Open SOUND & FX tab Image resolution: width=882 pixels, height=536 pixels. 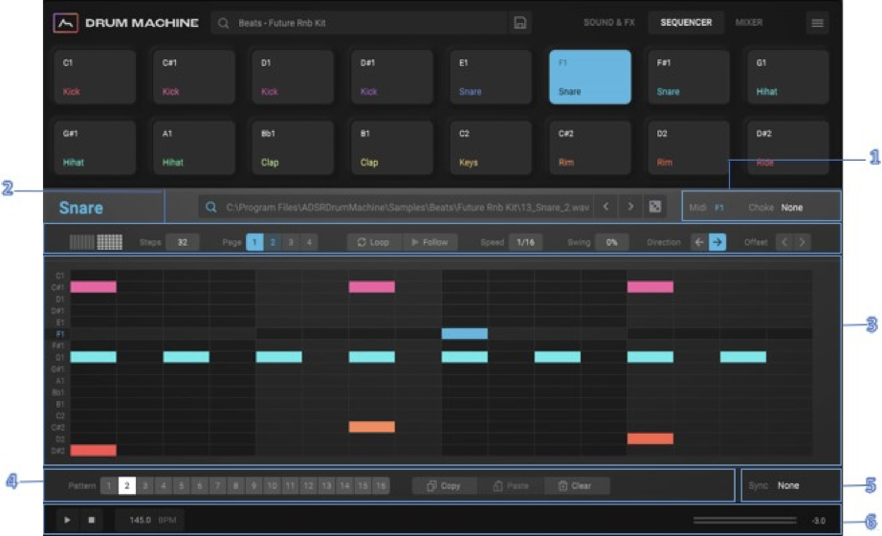[608, 23]
